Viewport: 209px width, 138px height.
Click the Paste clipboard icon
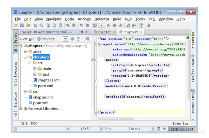click(61, 25)
